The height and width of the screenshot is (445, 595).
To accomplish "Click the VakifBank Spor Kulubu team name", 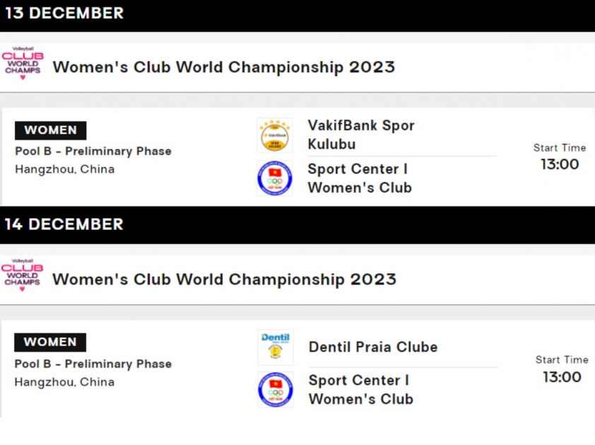I will [x=361, y=135].
